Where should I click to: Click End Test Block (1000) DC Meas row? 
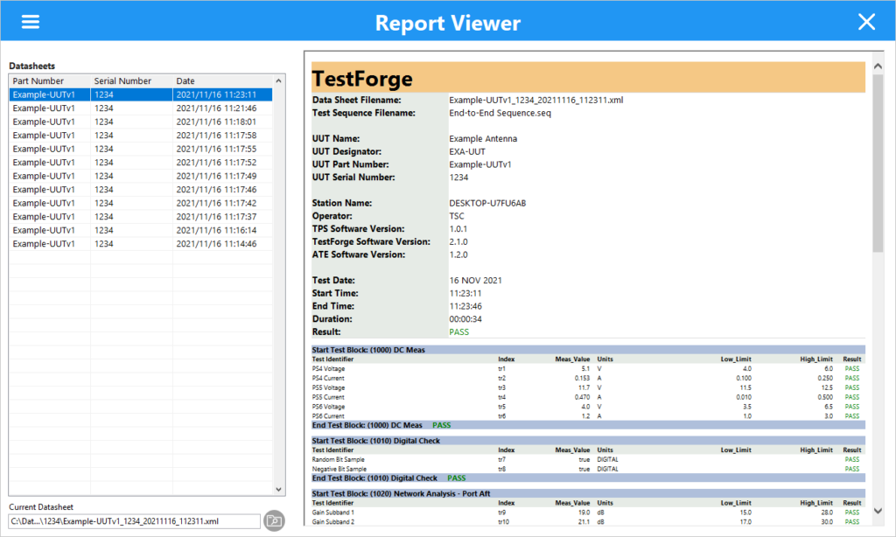click(x=588, y=425)
